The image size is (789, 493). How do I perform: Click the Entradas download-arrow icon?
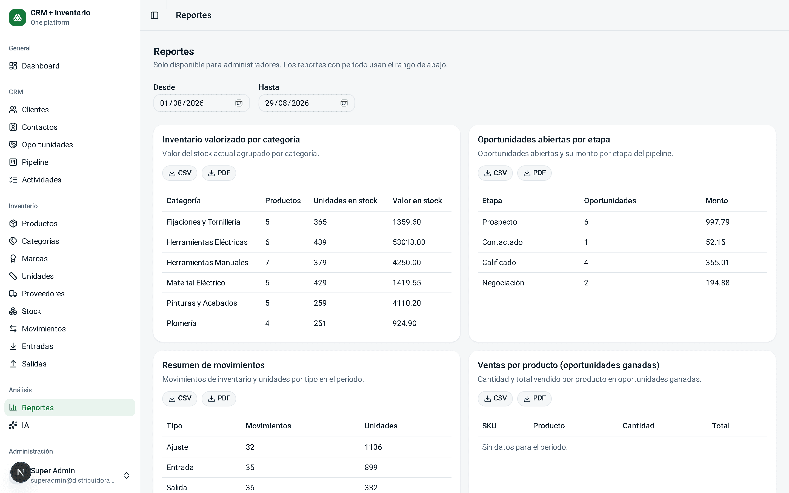(13, 346)
